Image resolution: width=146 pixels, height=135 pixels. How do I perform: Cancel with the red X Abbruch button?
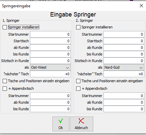(x=81, y=124)
